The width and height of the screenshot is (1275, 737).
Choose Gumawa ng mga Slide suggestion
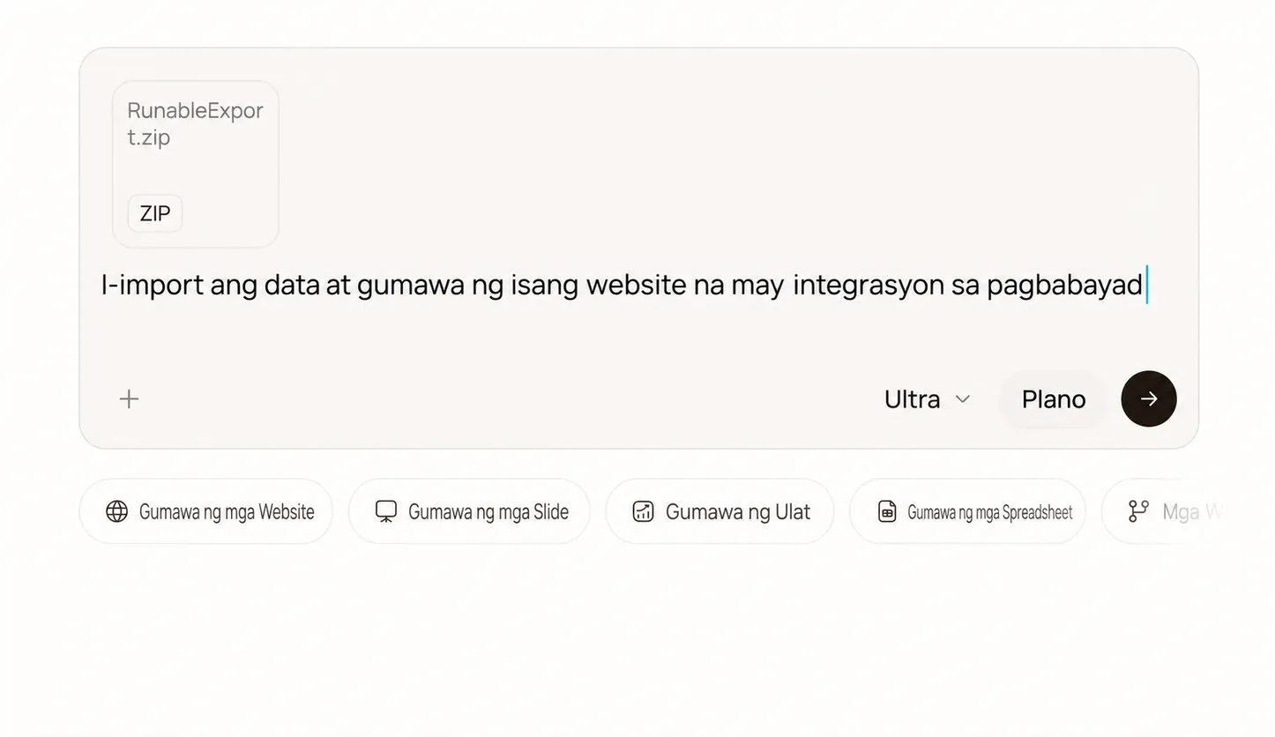tap(469, 511)
